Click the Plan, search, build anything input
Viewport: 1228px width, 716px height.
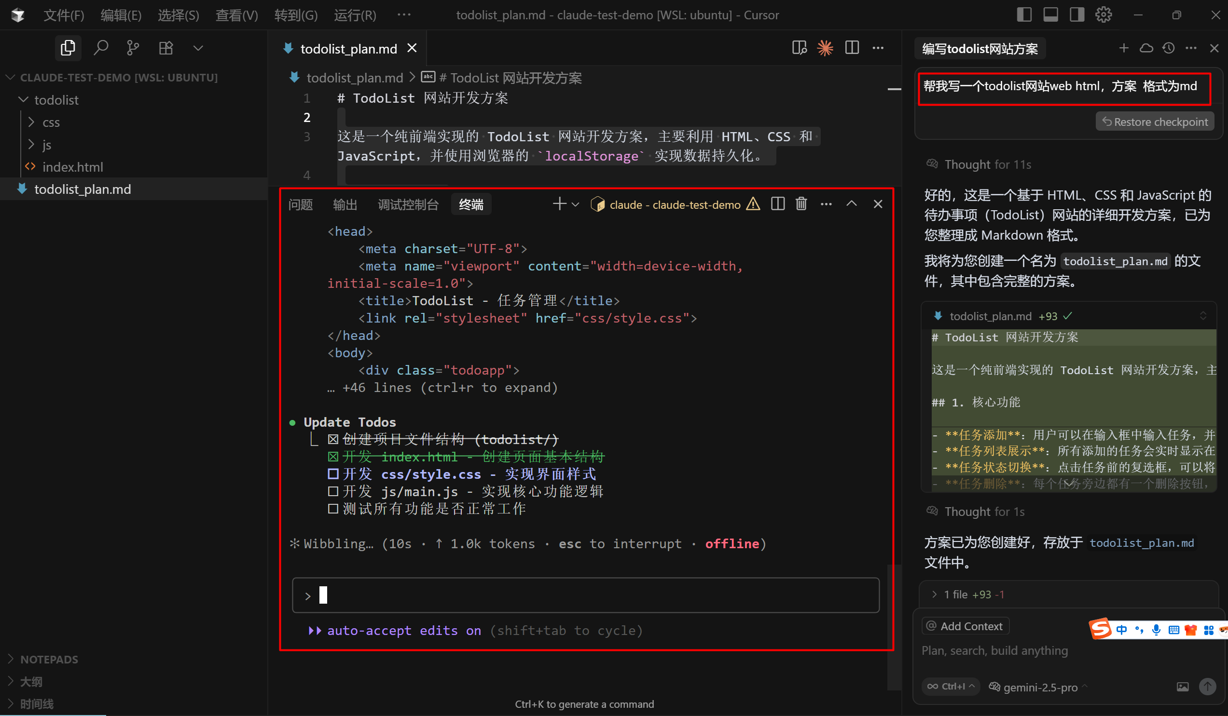tap(994, 650)
